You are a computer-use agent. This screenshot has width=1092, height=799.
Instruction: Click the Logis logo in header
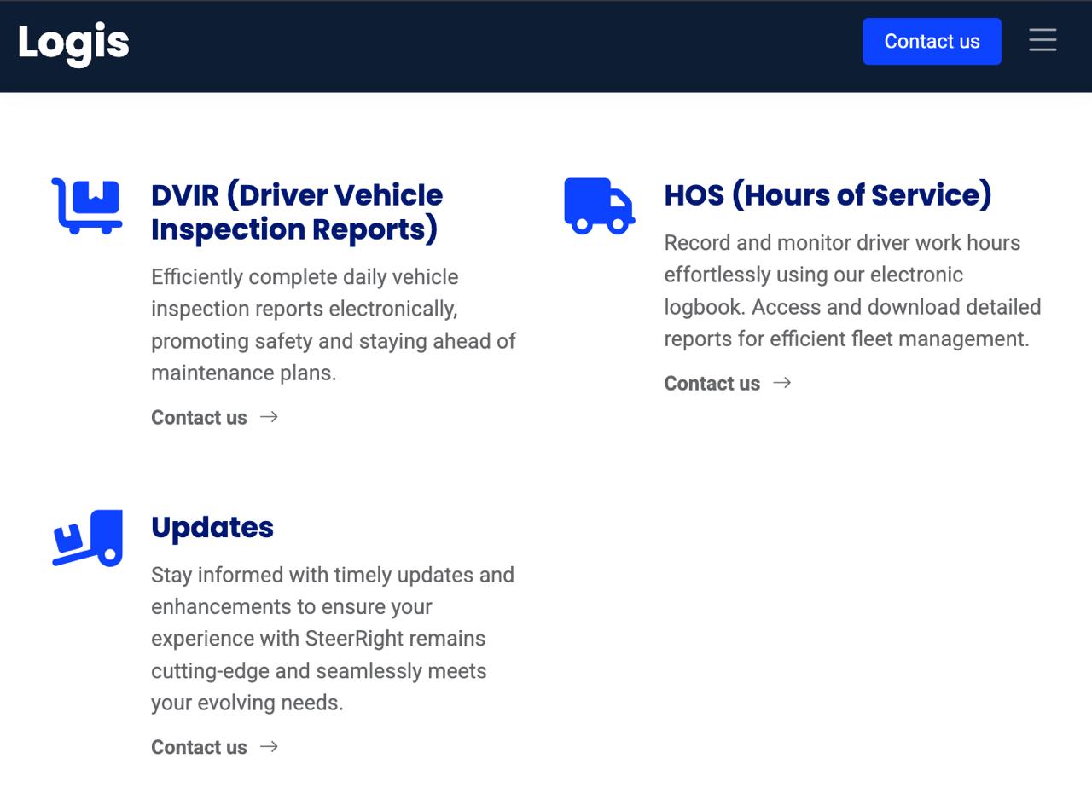click(x=73, y=43)
